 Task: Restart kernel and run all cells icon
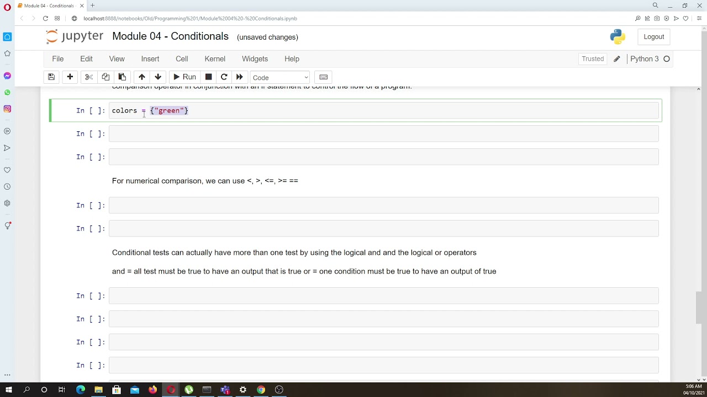click(x=239, y=77)
